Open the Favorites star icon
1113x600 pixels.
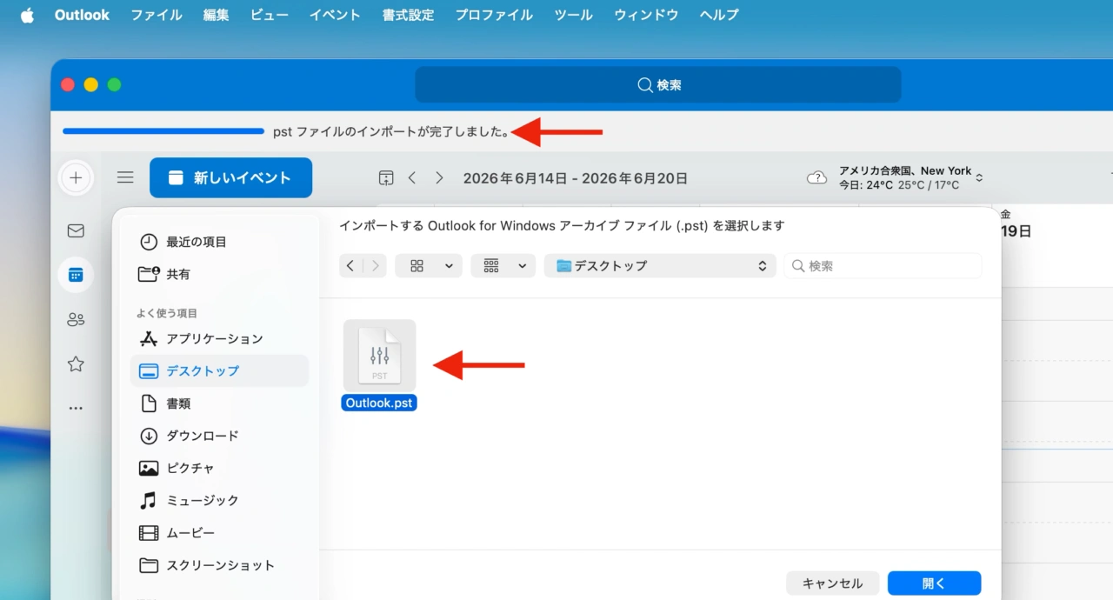76,364
